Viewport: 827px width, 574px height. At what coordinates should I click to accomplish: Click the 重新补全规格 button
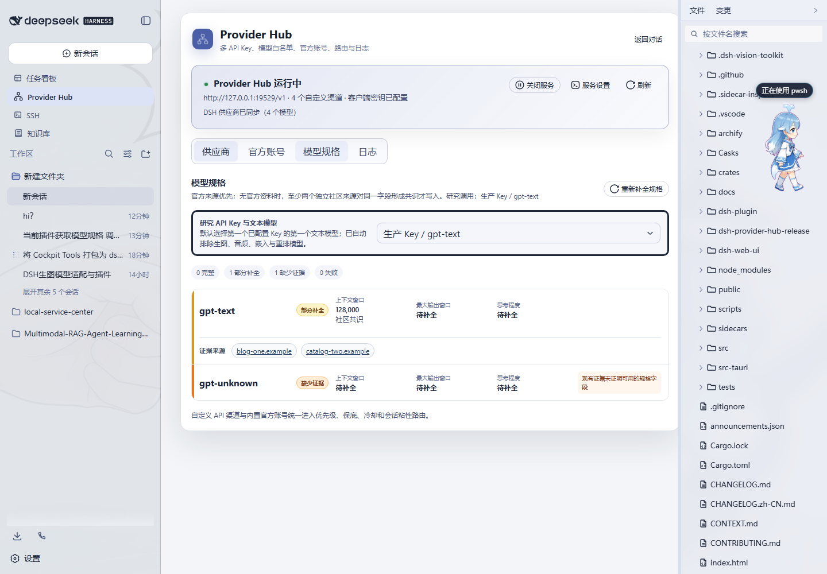[x=636, y=189]
